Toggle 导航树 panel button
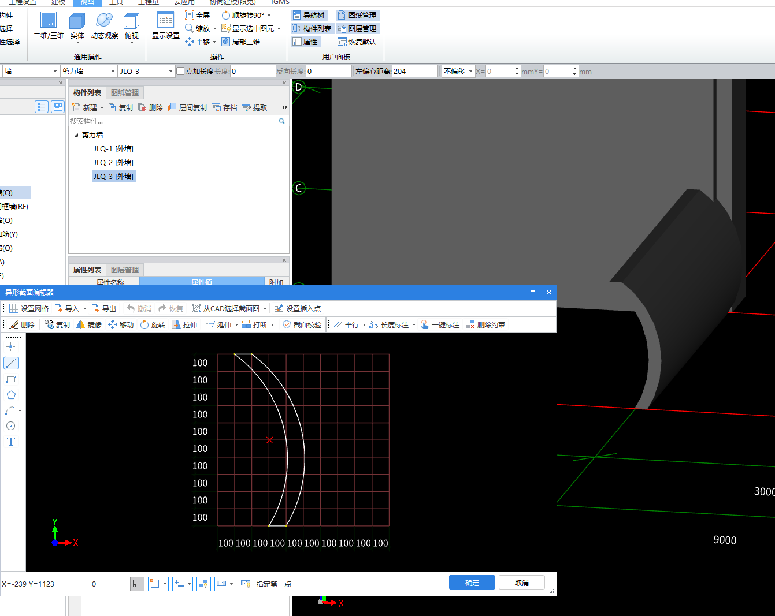 tap(309, 15)
